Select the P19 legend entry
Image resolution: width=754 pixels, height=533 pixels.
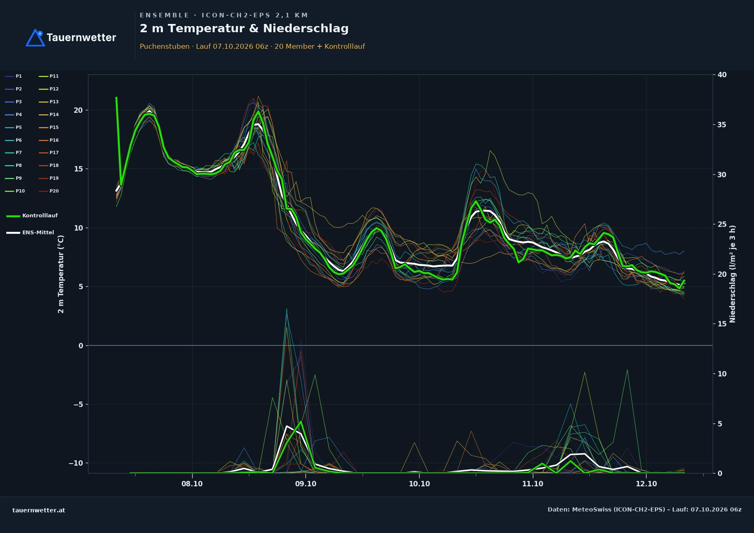49,178
